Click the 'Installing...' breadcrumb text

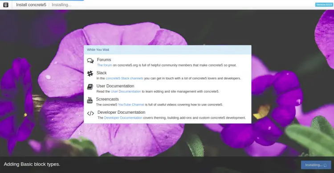[x=61, y=5]
